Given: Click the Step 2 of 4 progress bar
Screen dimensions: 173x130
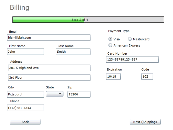Looking at the screenshot, I should (88, 20).
